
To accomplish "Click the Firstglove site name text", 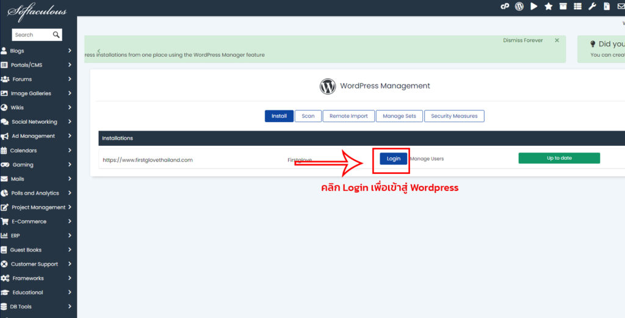I will pyautogui.click(x=299, y=160).
